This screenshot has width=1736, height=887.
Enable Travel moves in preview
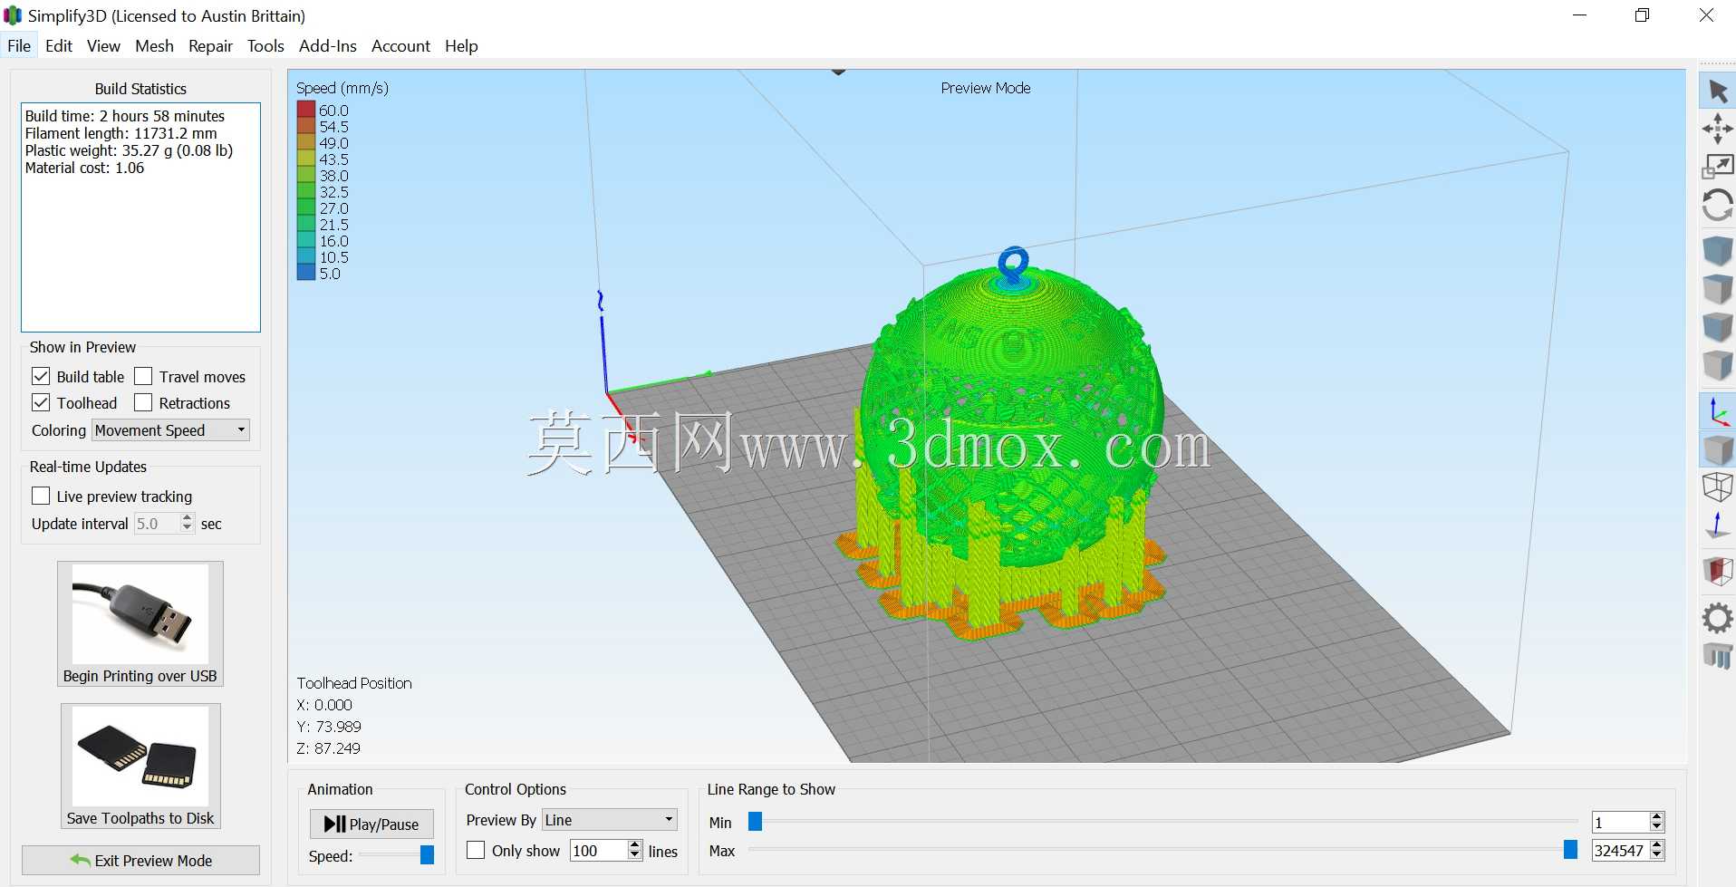point(143,376)
